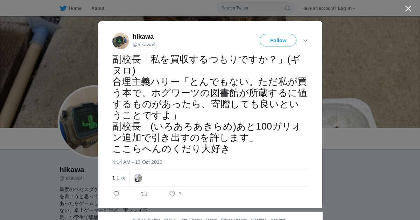Viewport: 420px width, 220px height.
Task: Click the retweet arrows icon
Action: coord(144,194)
